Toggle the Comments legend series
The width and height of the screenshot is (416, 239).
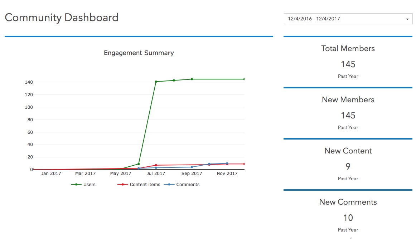coord(182,184)
